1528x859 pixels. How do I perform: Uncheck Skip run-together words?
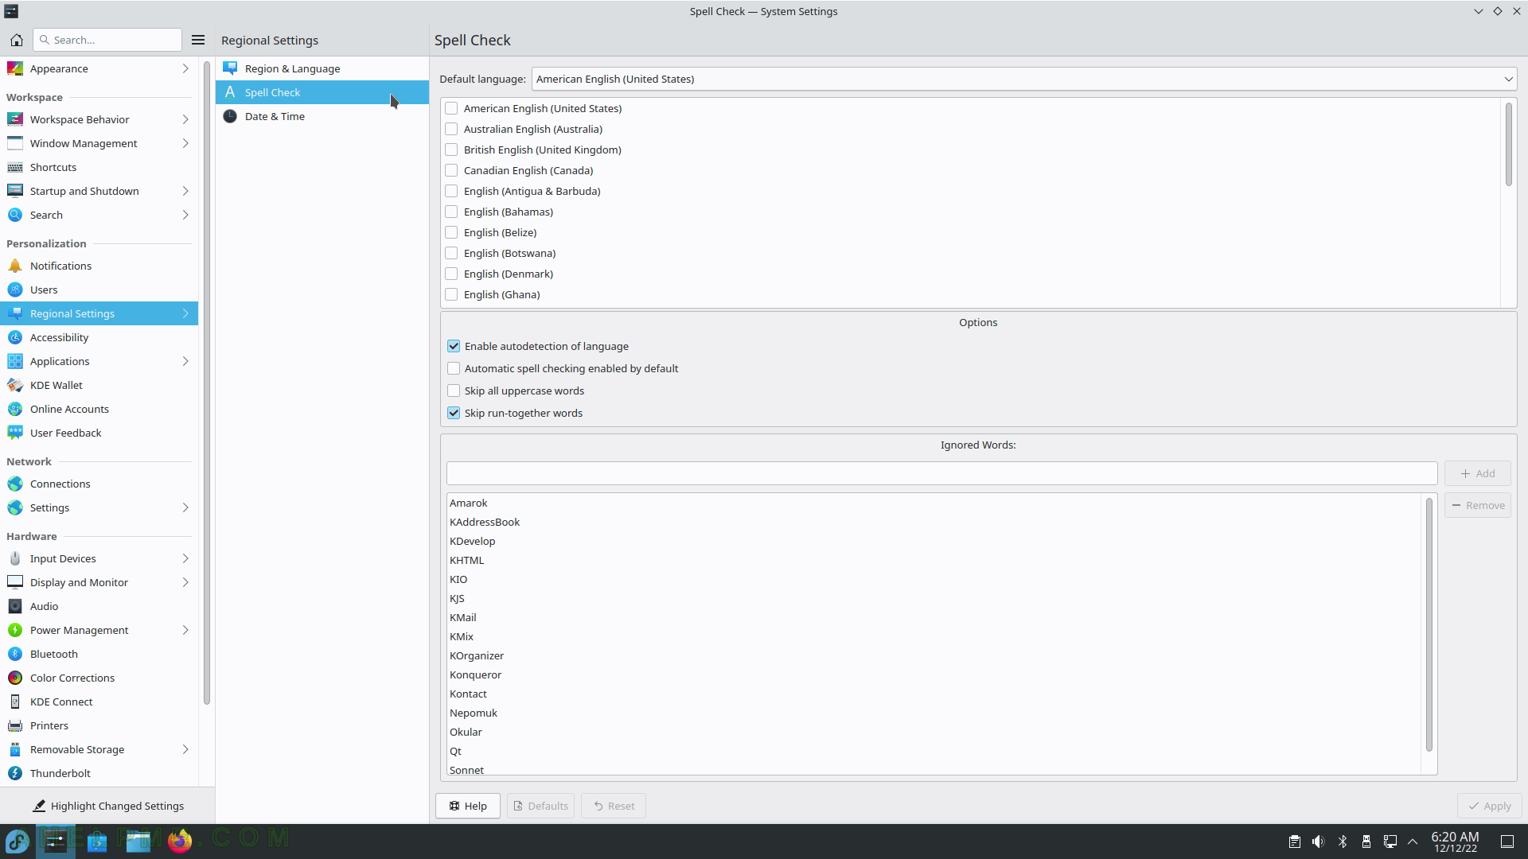(454, 413)
